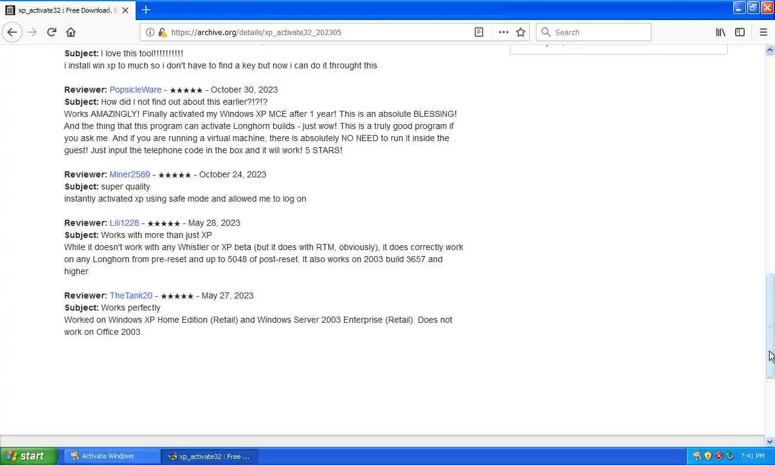Click review date May 28, 2023
The image size is (775, 465).
tap(214, 223)
